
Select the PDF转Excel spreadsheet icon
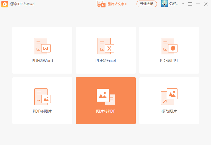tap(105, 46)
